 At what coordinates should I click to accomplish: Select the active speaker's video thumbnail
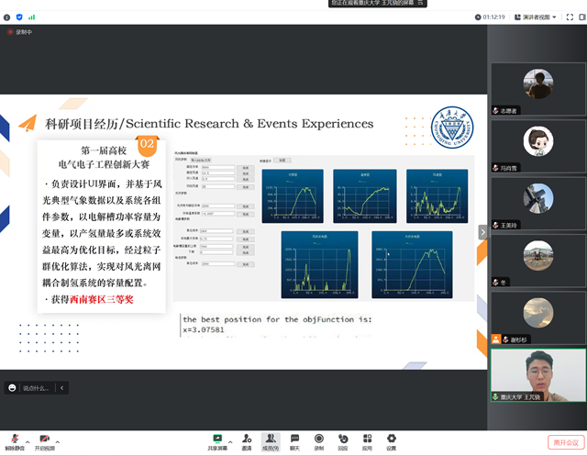537,373
